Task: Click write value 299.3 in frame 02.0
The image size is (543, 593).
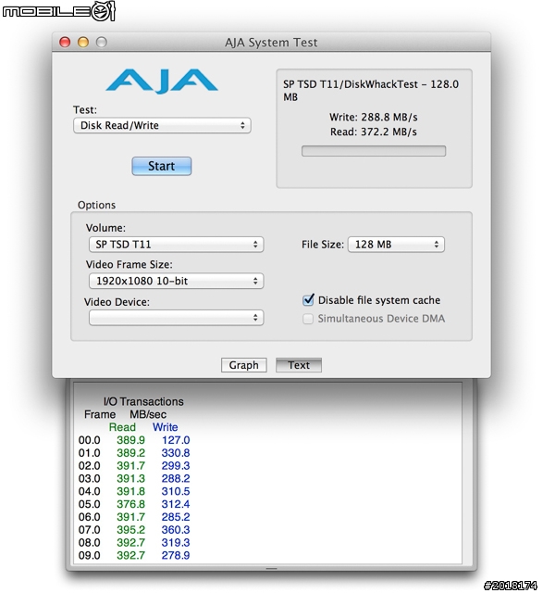Action: pyautogui.click(x=176, y=465)
